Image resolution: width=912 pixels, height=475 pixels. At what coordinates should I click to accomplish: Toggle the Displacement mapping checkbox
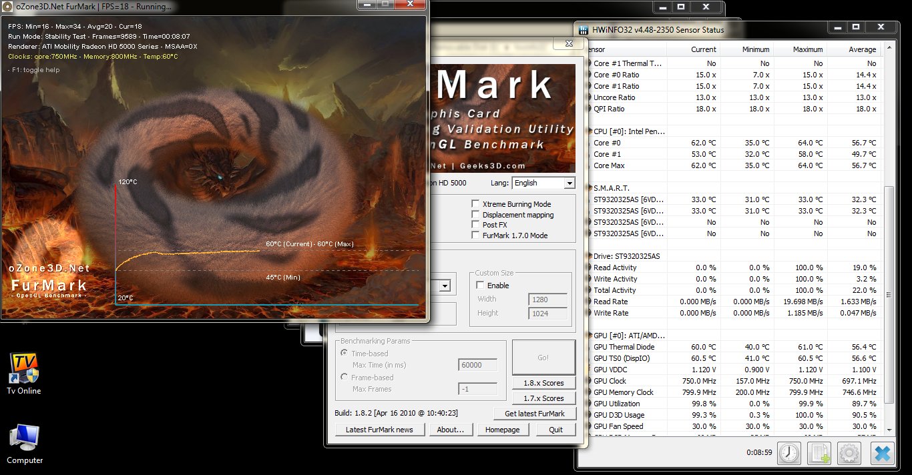coord(475,215)
